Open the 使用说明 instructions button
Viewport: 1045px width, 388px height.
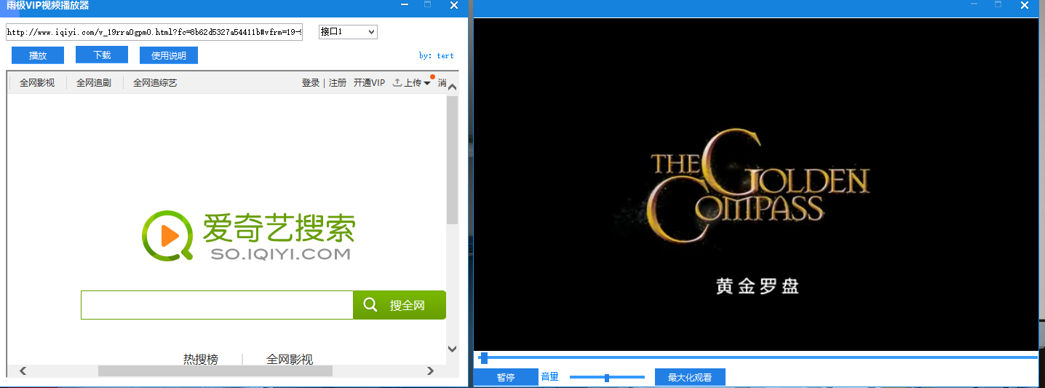pyautogui.click(x=169, y=55)
